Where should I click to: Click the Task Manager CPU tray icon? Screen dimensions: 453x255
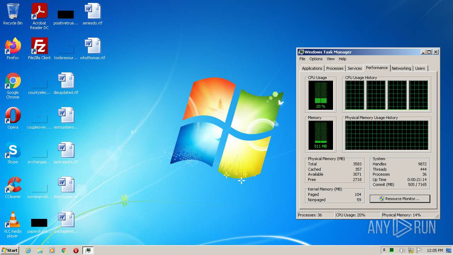pos(392,250)
